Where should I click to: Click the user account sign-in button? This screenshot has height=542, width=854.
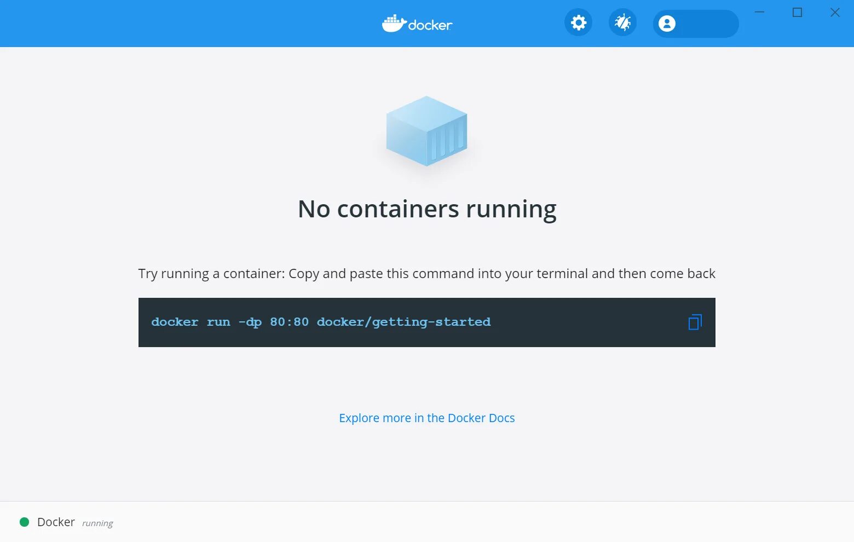click(696, 24)
